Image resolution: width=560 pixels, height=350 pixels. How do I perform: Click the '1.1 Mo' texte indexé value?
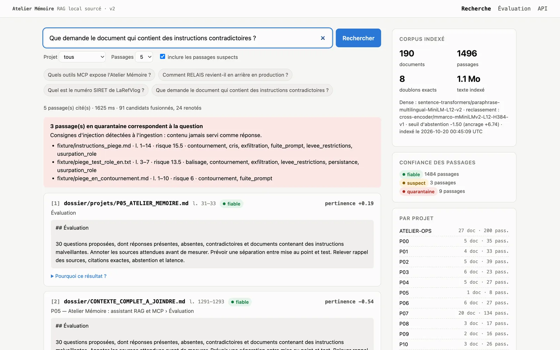pyautogui.click(x=469, y=79)
